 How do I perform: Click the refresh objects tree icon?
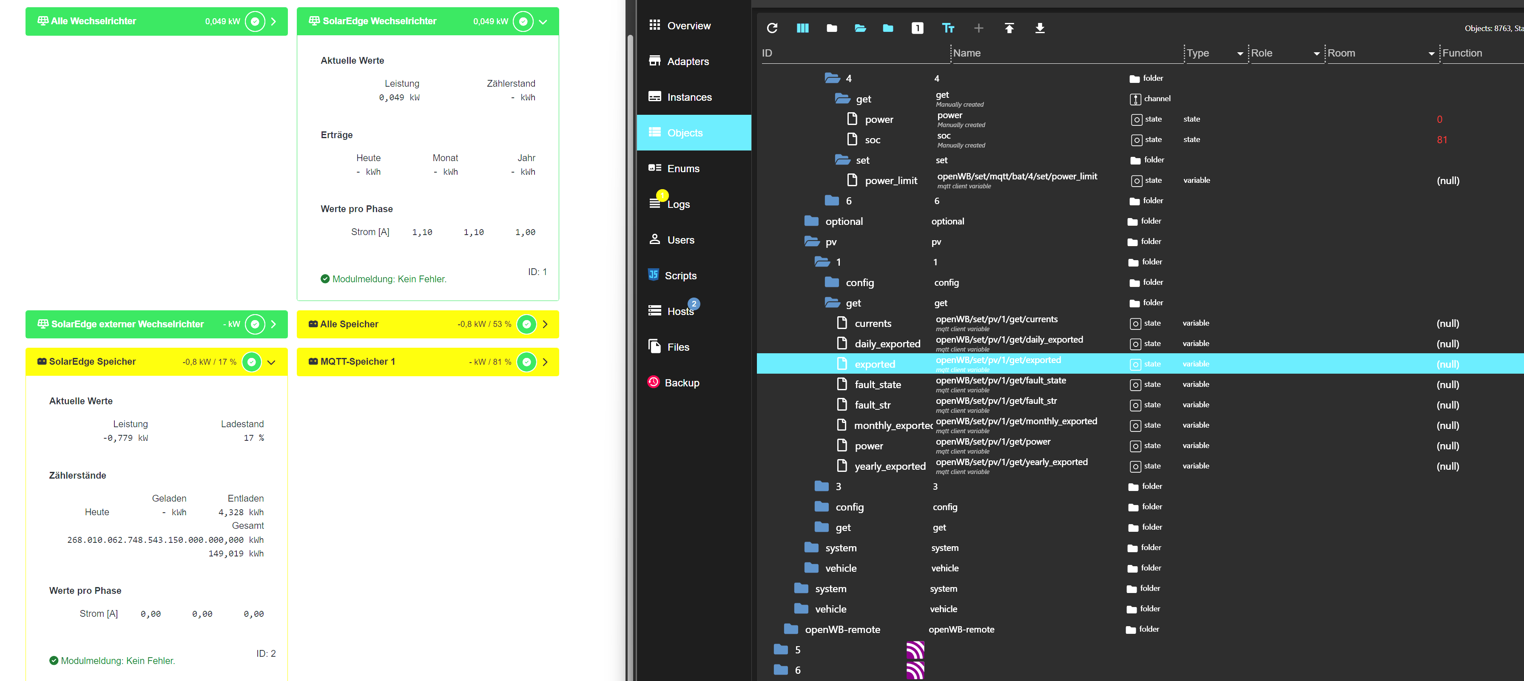[772, 28]
